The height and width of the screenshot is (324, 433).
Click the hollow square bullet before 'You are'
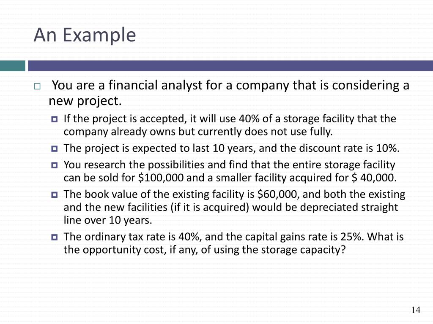pos(37,86)
